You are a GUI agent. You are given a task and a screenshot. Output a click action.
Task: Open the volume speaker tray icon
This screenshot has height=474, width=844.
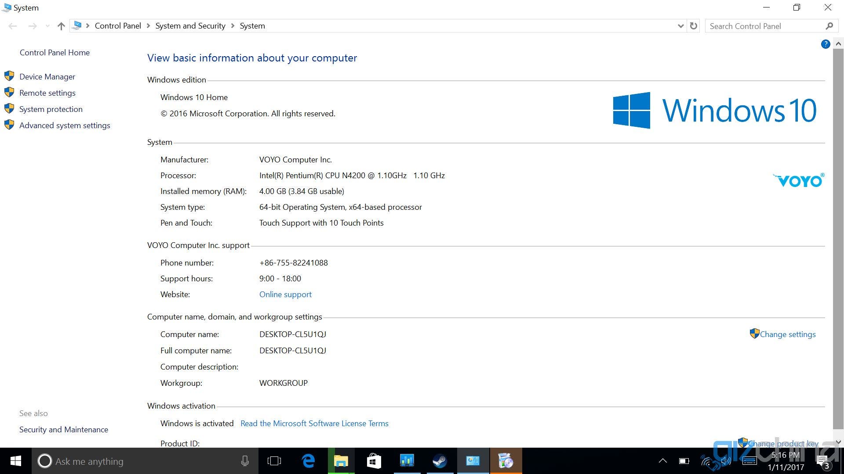726,461
